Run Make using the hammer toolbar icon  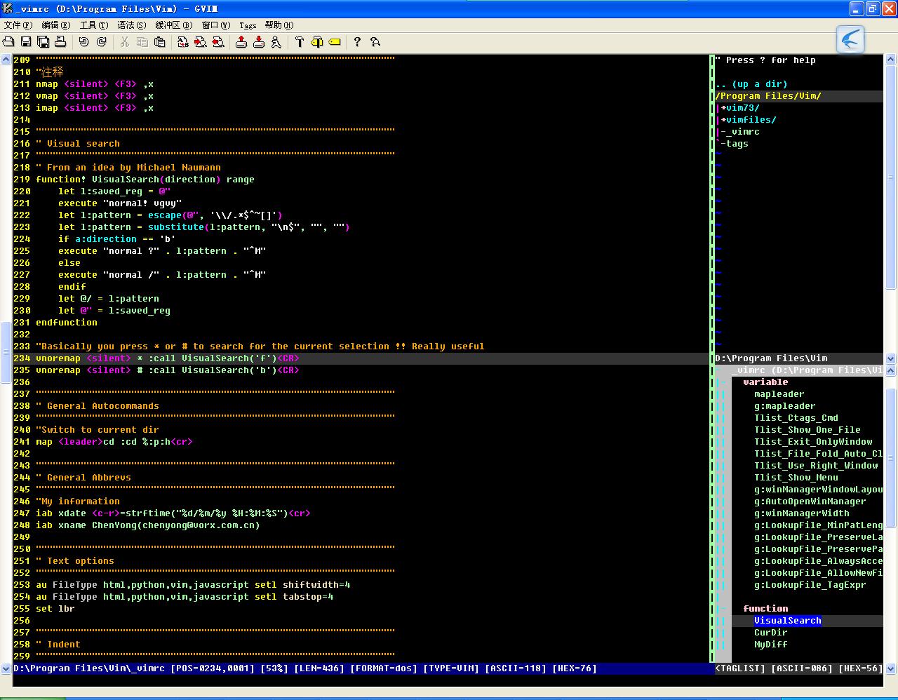(x=300, y=42)
